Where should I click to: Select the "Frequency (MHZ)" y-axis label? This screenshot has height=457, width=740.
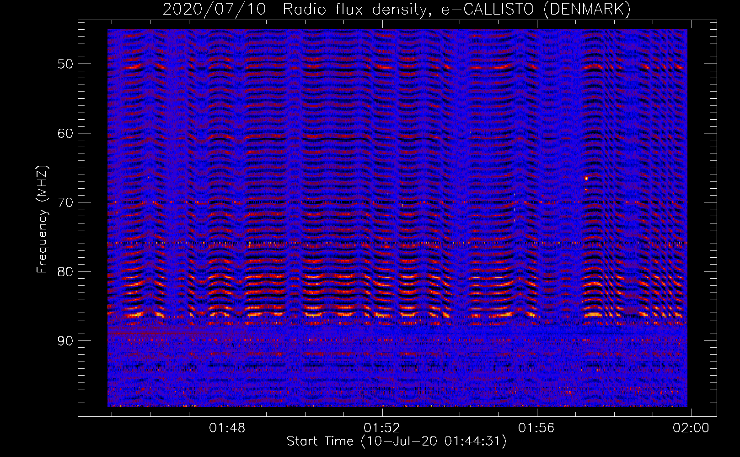tap(42, 219)
